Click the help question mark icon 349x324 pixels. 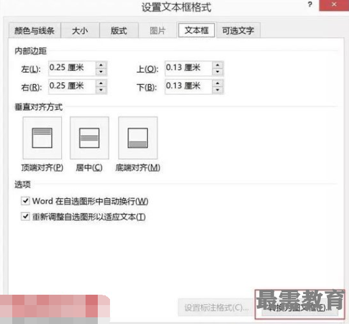tap(310, 4)
